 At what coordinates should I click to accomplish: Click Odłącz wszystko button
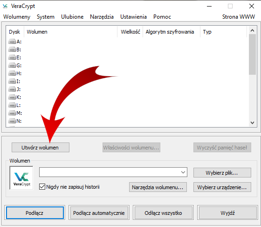(163, 213)
